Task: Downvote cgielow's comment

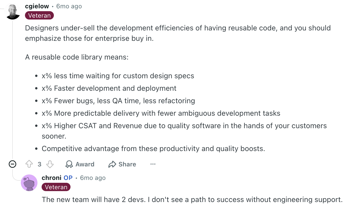Action: click(50, 164)
